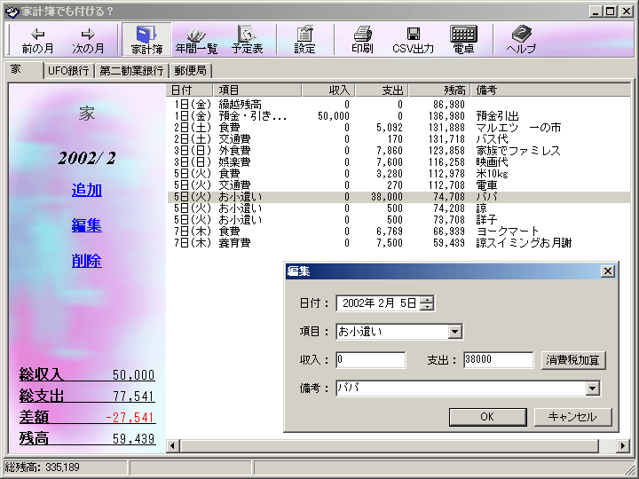Click the 支出 column header
The image size is (639, 479).
coord(382,90)
